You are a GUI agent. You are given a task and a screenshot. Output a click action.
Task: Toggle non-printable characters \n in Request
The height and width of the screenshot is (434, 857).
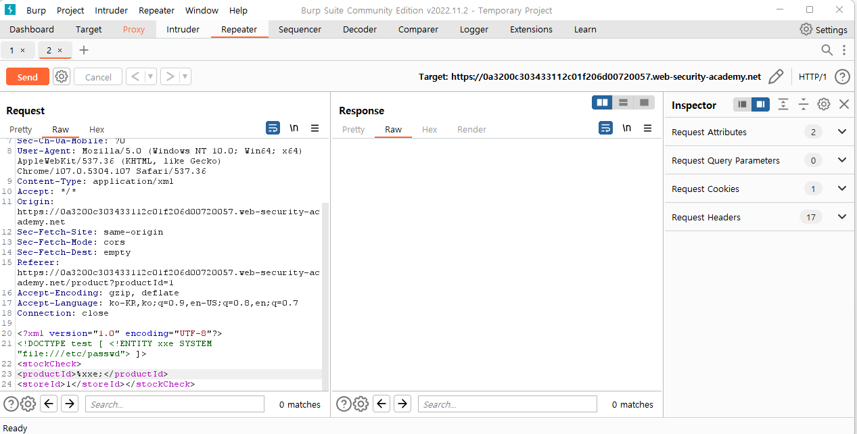tap(294, 128)
